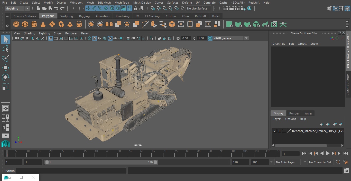Switch to the Sculpting shelf tab
This screenshot has width=351, height=181.
(67, 16)
